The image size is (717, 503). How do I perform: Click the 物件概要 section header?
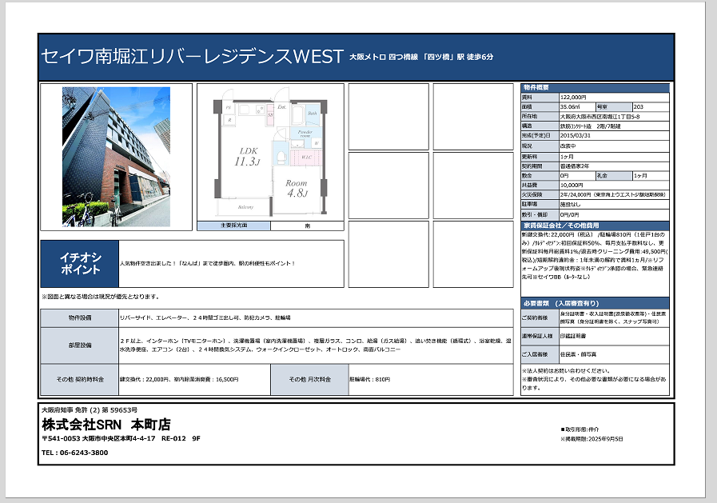[x=536, y=87]
